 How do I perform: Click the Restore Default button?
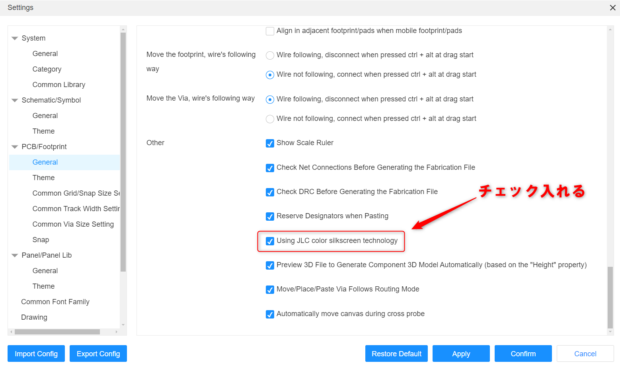pyautogui.click(x=396, y=353)
